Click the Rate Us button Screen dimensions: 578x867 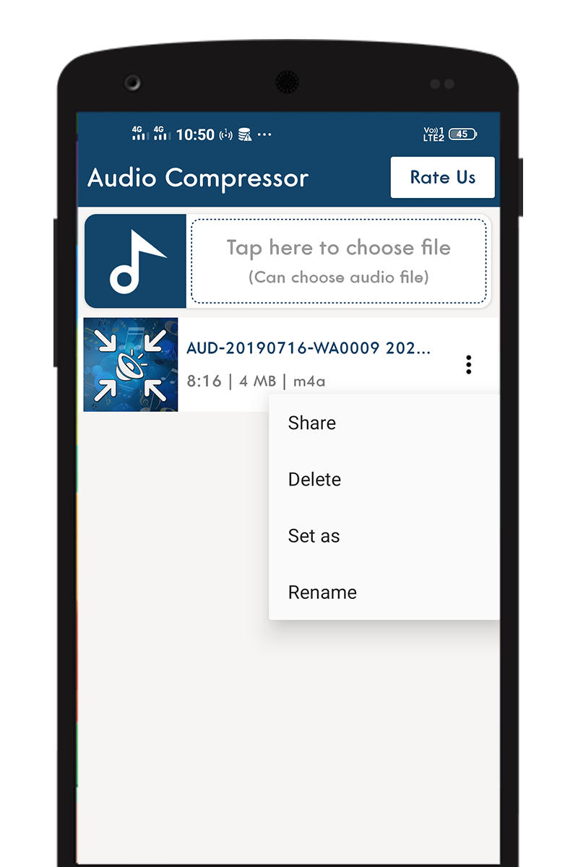(443, 177)
